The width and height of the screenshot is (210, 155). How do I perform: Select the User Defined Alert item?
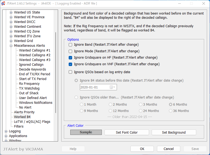(33, 98)
